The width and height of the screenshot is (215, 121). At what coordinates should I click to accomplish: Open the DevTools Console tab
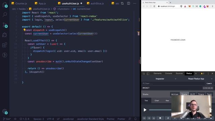click(169, 74)
